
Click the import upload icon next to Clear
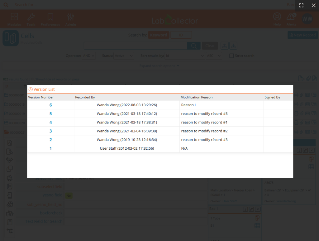pyautogui.click(x=225, y=46)
